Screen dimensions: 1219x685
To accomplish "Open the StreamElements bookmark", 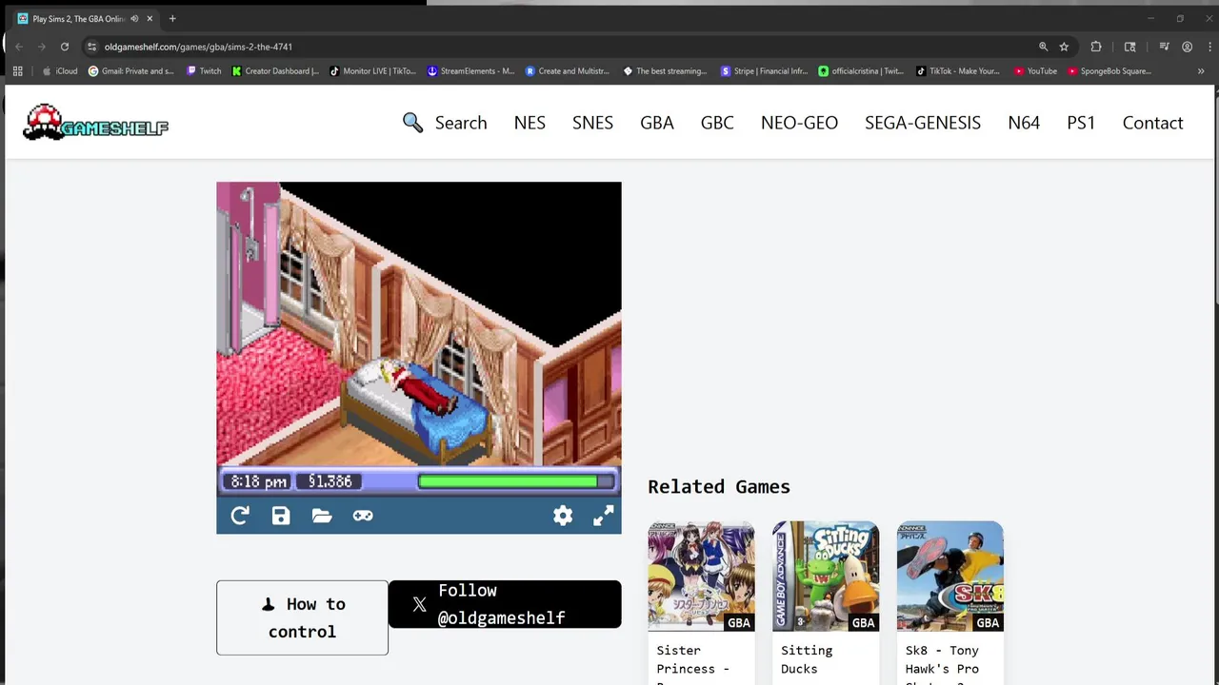I will point(470,70).
